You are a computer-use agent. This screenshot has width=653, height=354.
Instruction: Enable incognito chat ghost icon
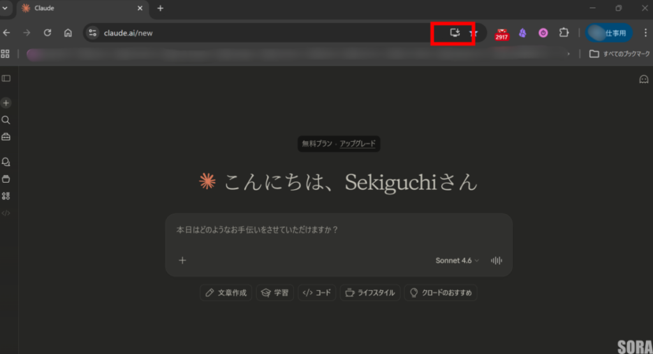[x=644, y=79]
